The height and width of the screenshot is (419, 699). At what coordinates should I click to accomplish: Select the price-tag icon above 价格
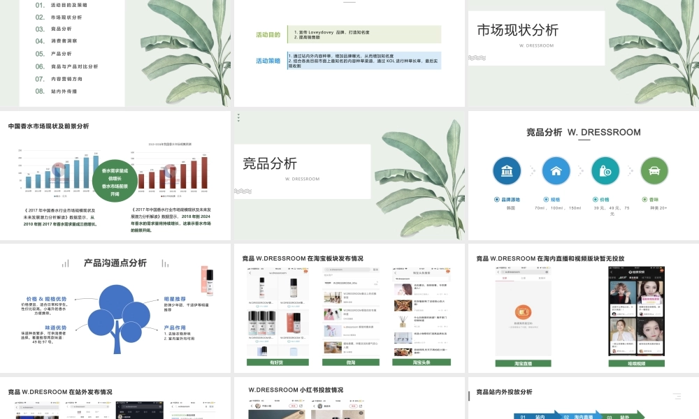605,170
